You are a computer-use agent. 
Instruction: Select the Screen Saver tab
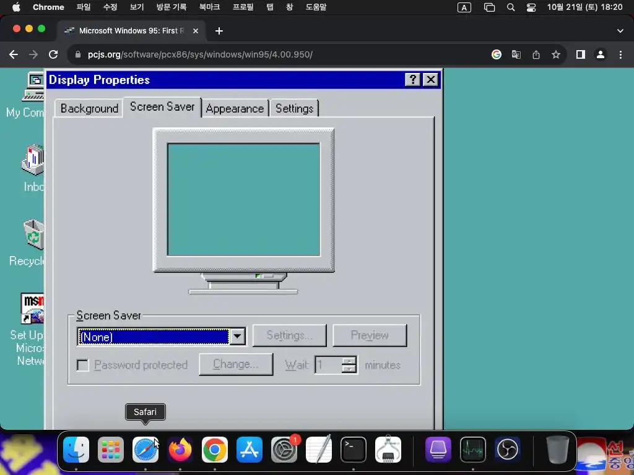point(162,107)
